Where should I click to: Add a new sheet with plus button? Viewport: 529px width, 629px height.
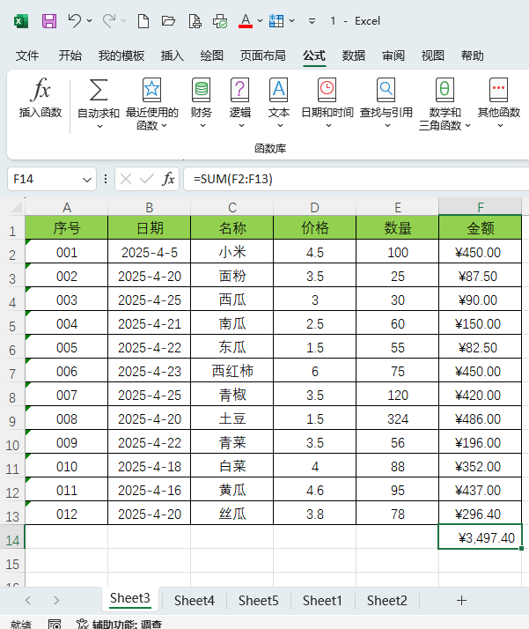461,601
